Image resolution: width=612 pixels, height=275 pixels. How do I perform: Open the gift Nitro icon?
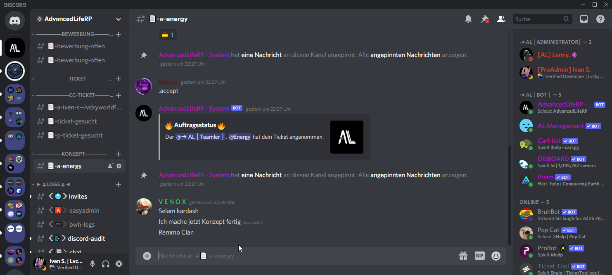463,256
